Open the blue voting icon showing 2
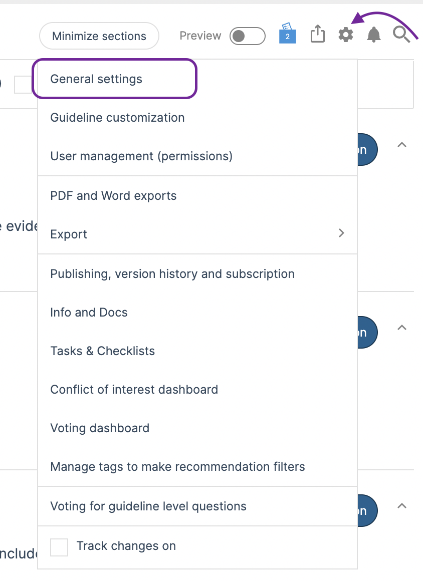Viewport: 423px width, 581px height. (288, 33)
